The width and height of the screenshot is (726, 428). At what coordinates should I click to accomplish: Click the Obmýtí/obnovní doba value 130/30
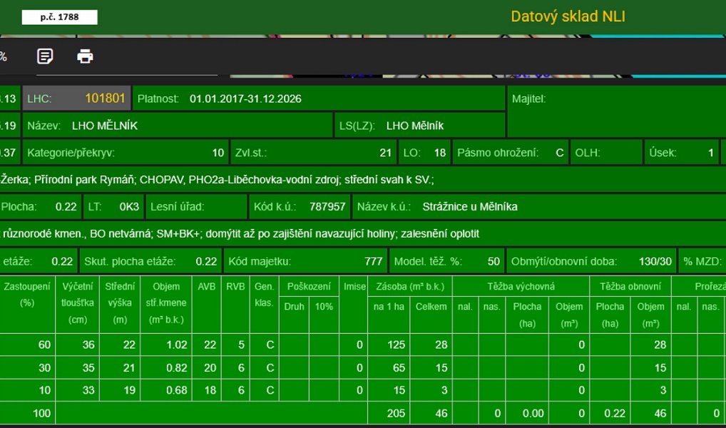click(x=655, y=261)
